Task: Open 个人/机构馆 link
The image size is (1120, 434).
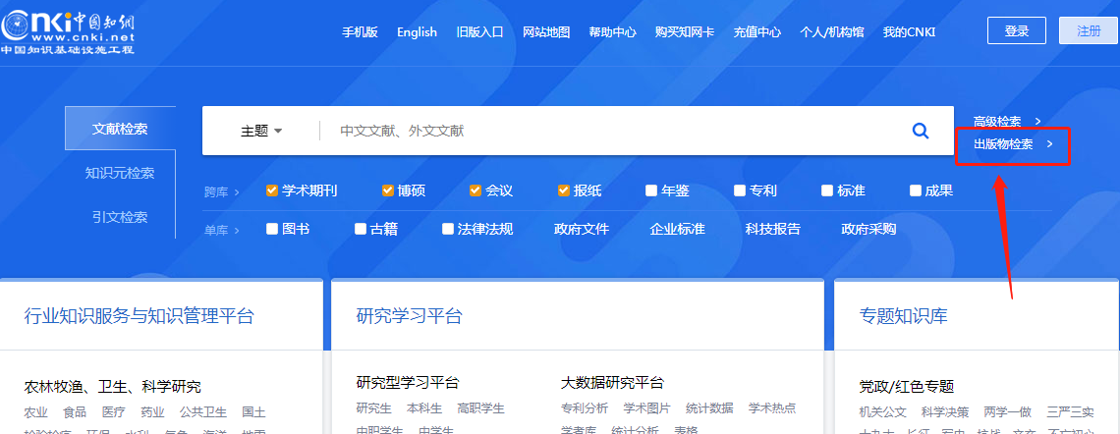Action: click(x=832, y=32)
